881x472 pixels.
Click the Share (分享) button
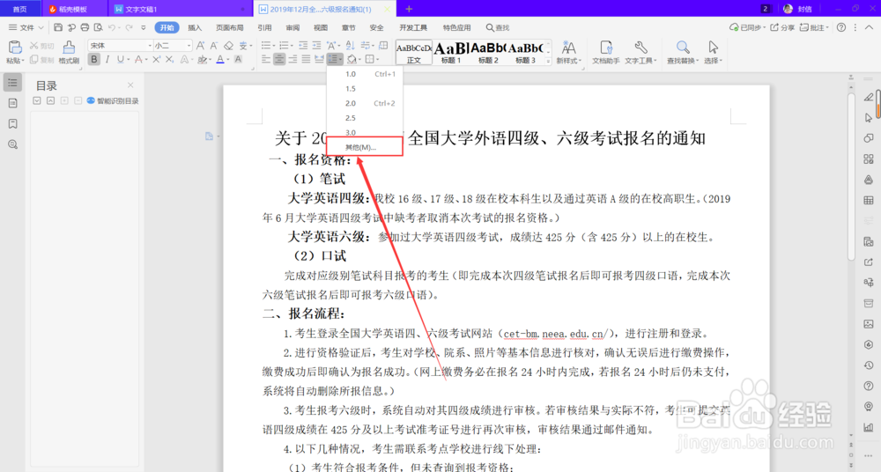point(781,27)
